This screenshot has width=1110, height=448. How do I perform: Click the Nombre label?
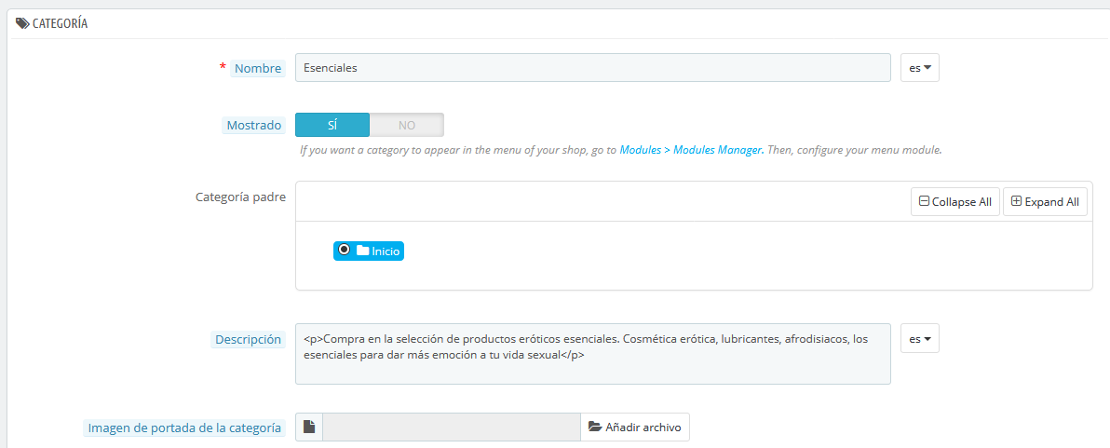(x=258, y=69)
